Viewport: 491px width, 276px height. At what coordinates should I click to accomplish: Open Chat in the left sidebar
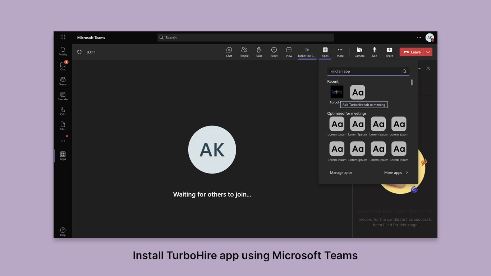click(63, 66)
